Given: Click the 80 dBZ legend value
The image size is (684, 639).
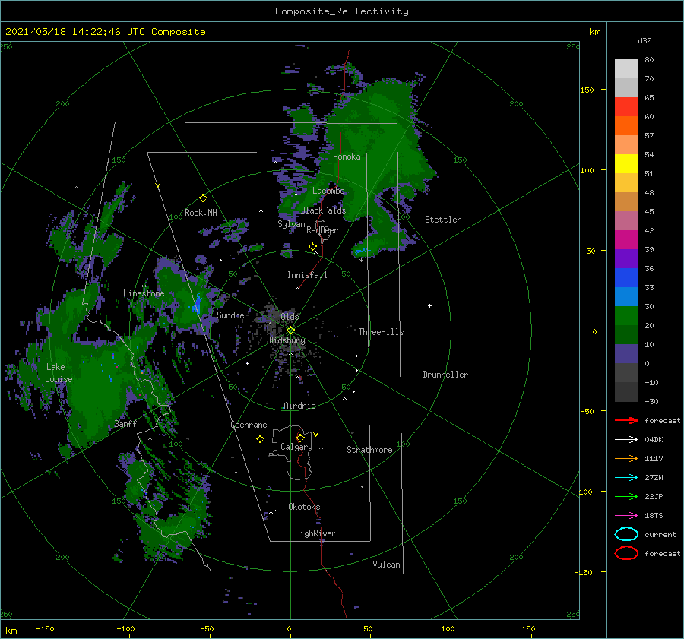Looking at the screenshot, I should [649, 59].
